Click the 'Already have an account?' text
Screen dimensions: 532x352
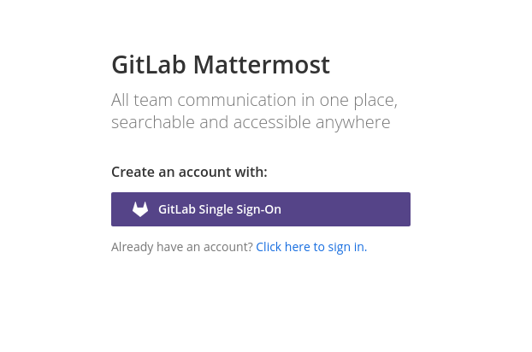pyautogui.click(x=182, y=247)
